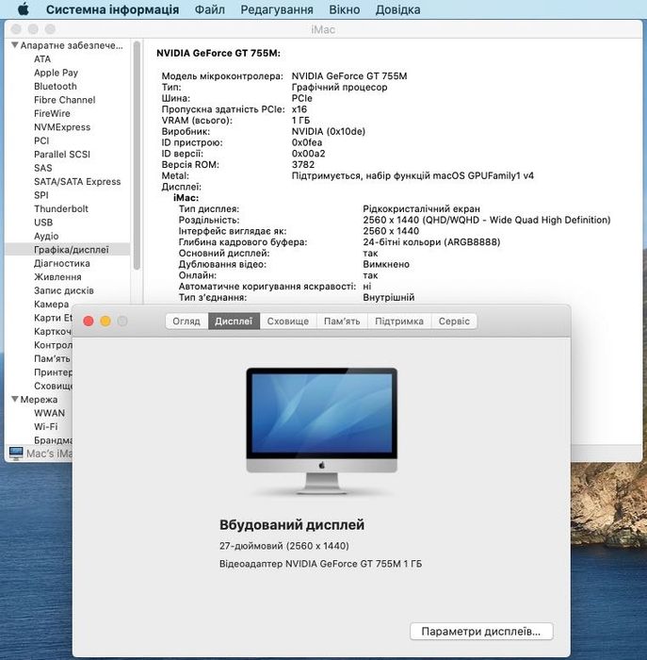
Task: Click the 24-бітні кольори (ARGB8888) value
Action: pos(431,242)
